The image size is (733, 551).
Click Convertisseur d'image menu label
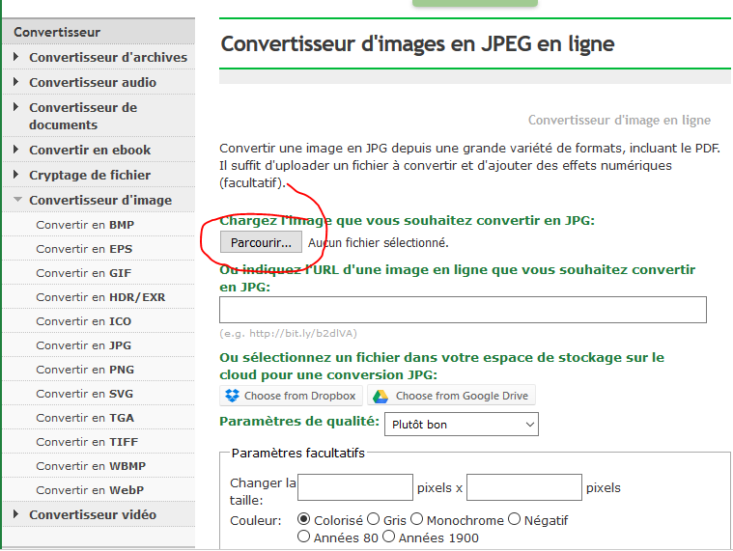tap(100, 201)
